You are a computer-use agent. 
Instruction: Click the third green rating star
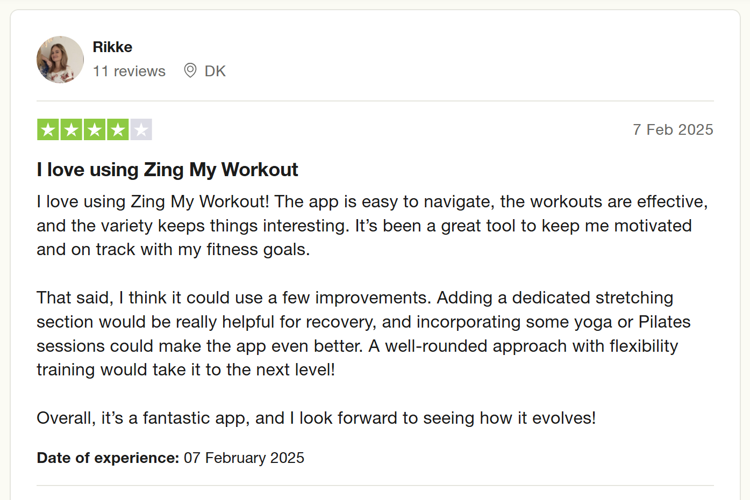point(95,129)
